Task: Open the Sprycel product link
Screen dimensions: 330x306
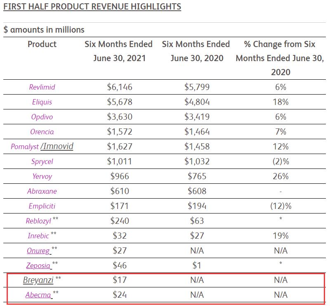Action: (42, 161)
